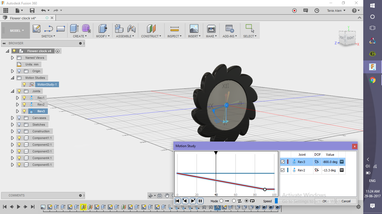Select the Extrude tool
Viewport: 382px width, 214px height.
74,29
